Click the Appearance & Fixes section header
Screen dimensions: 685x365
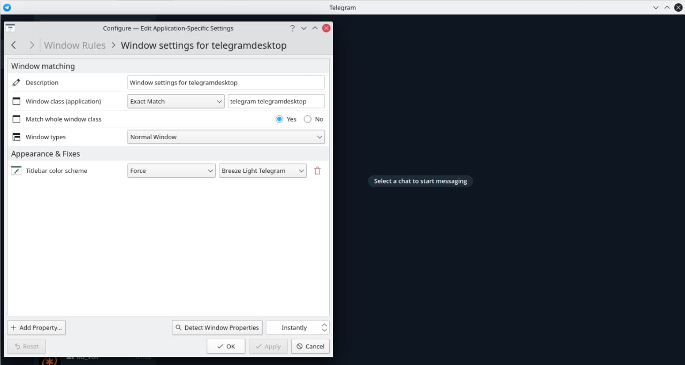pyautogui.click(x=45, y=154)
